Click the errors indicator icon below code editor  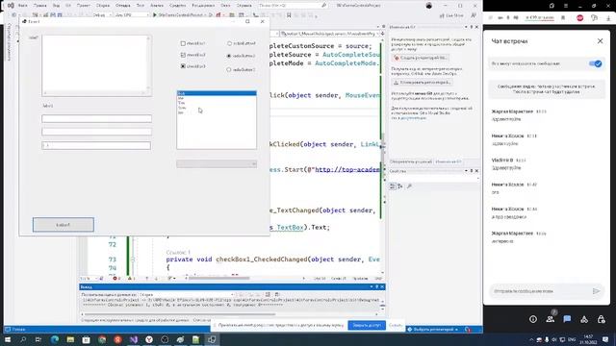[x=115, y=279]
